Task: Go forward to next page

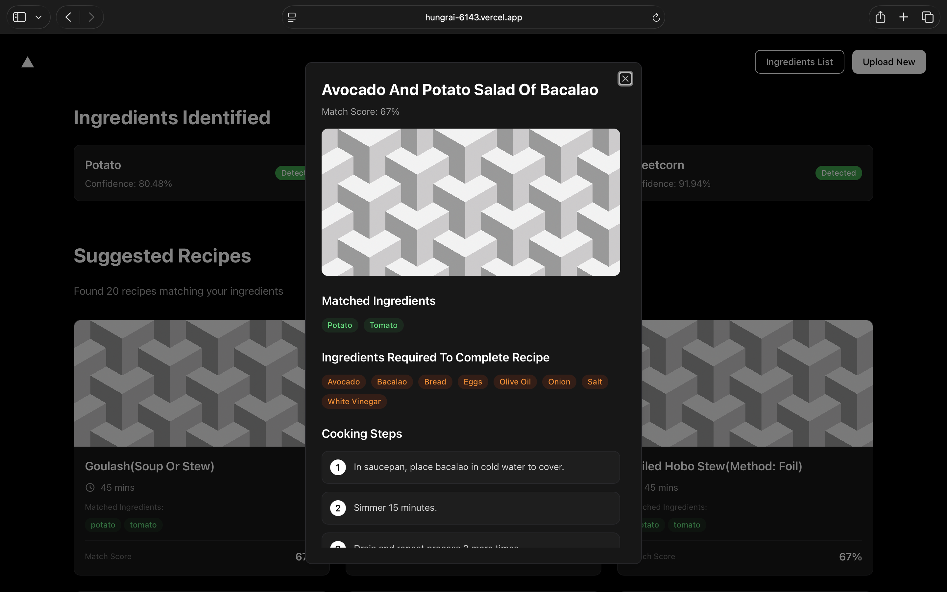Action: pyautogui.click(x=91, y=17)
